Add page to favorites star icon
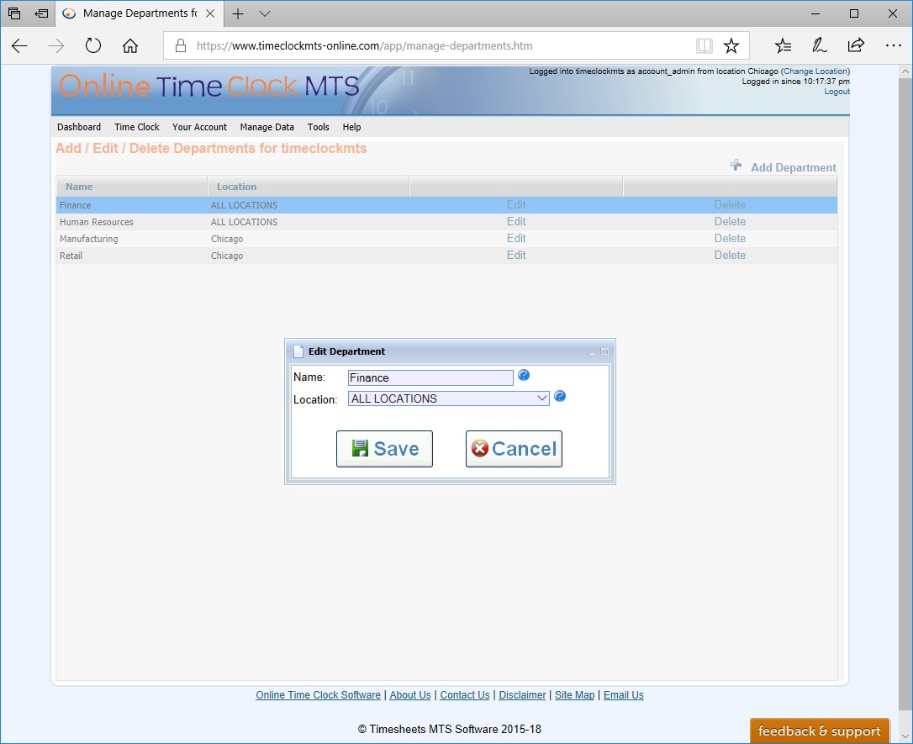The height and width of the screenshot is (744, 913). pyautogui.click(x=731, y=45)
